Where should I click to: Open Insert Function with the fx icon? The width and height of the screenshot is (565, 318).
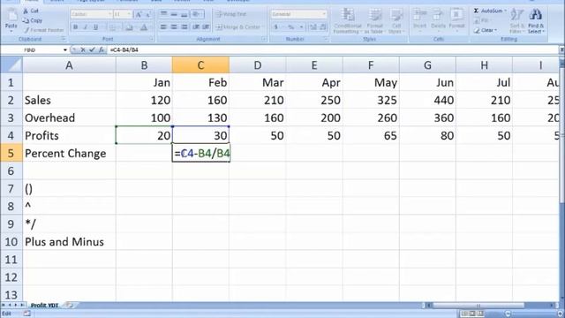click(x=102, y=50)
